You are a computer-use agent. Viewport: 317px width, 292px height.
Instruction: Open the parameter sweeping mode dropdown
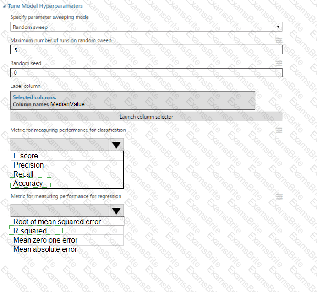(x=146, y=27)
